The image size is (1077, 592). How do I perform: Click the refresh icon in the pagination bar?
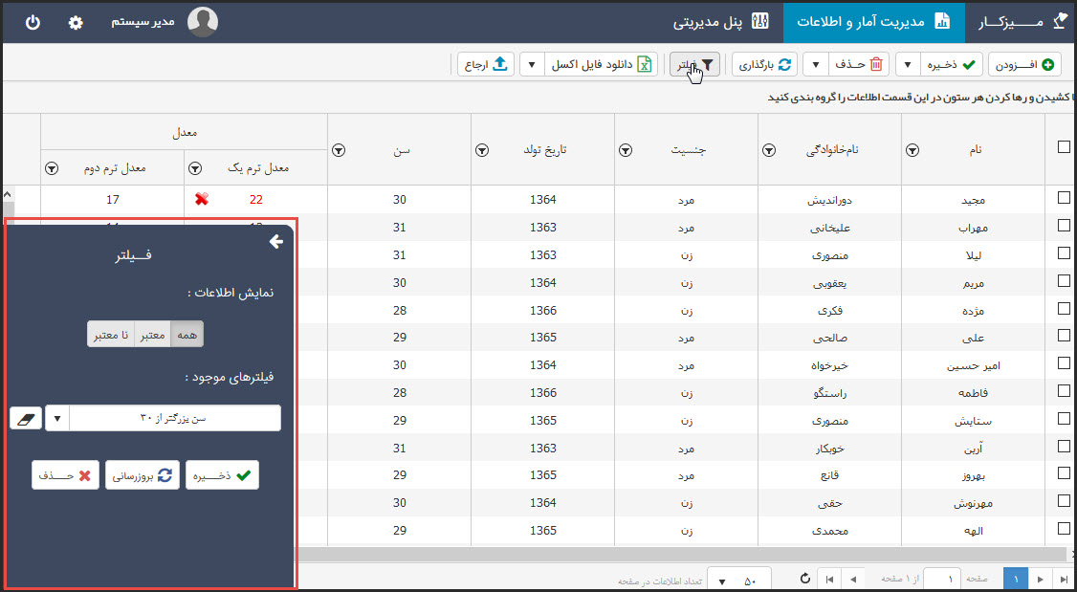click(x=804, y=579)
